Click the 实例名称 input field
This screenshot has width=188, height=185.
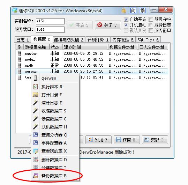[50, 21]
